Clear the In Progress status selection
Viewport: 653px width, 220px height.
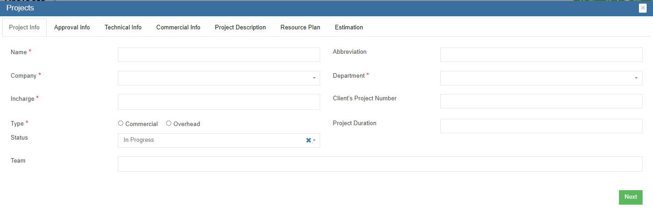308,140
